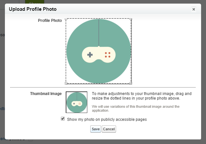
Task: Click the controller cord in the profile photo
Action: [x=98, y=33]
